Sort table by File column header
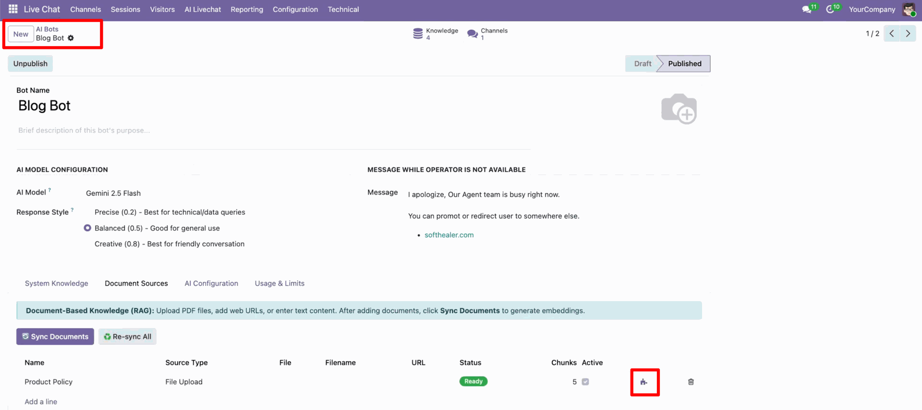Viewport: 922px width, 410px height. pyautogui.click(x=285, y=363)
